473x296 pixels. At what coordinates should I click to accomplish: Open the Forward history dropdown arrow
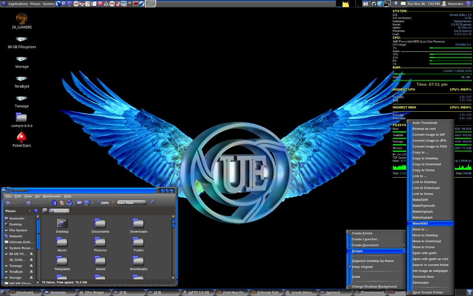[47, 203]
